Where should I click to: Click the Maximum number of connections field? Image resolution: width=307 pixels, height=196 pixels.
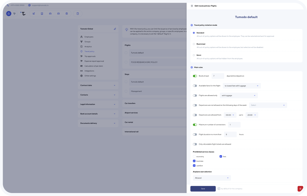pyautogui.click(x=234, y=125)
